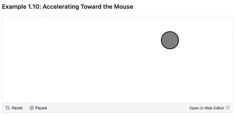Click the Pause circle icon
235x116 pixels.
pos(32,108)
